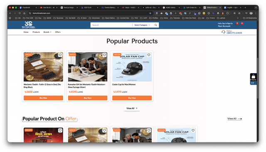
Task: Toggle wishlist heart on offer couple gift card
Action: [x=149, y=130]
